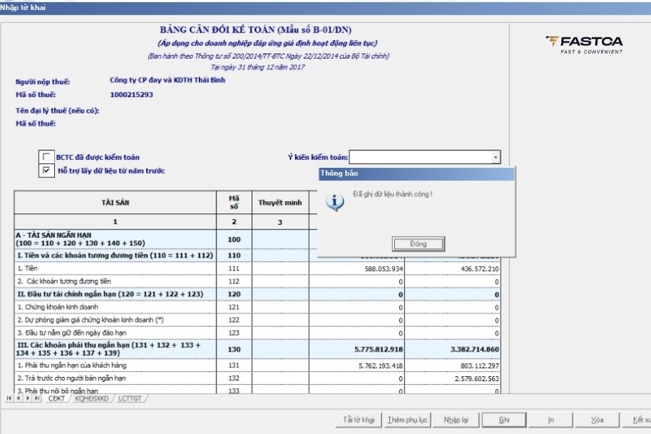
Task: Save the form with the Ghi button
Action: (x=504, y=420)
